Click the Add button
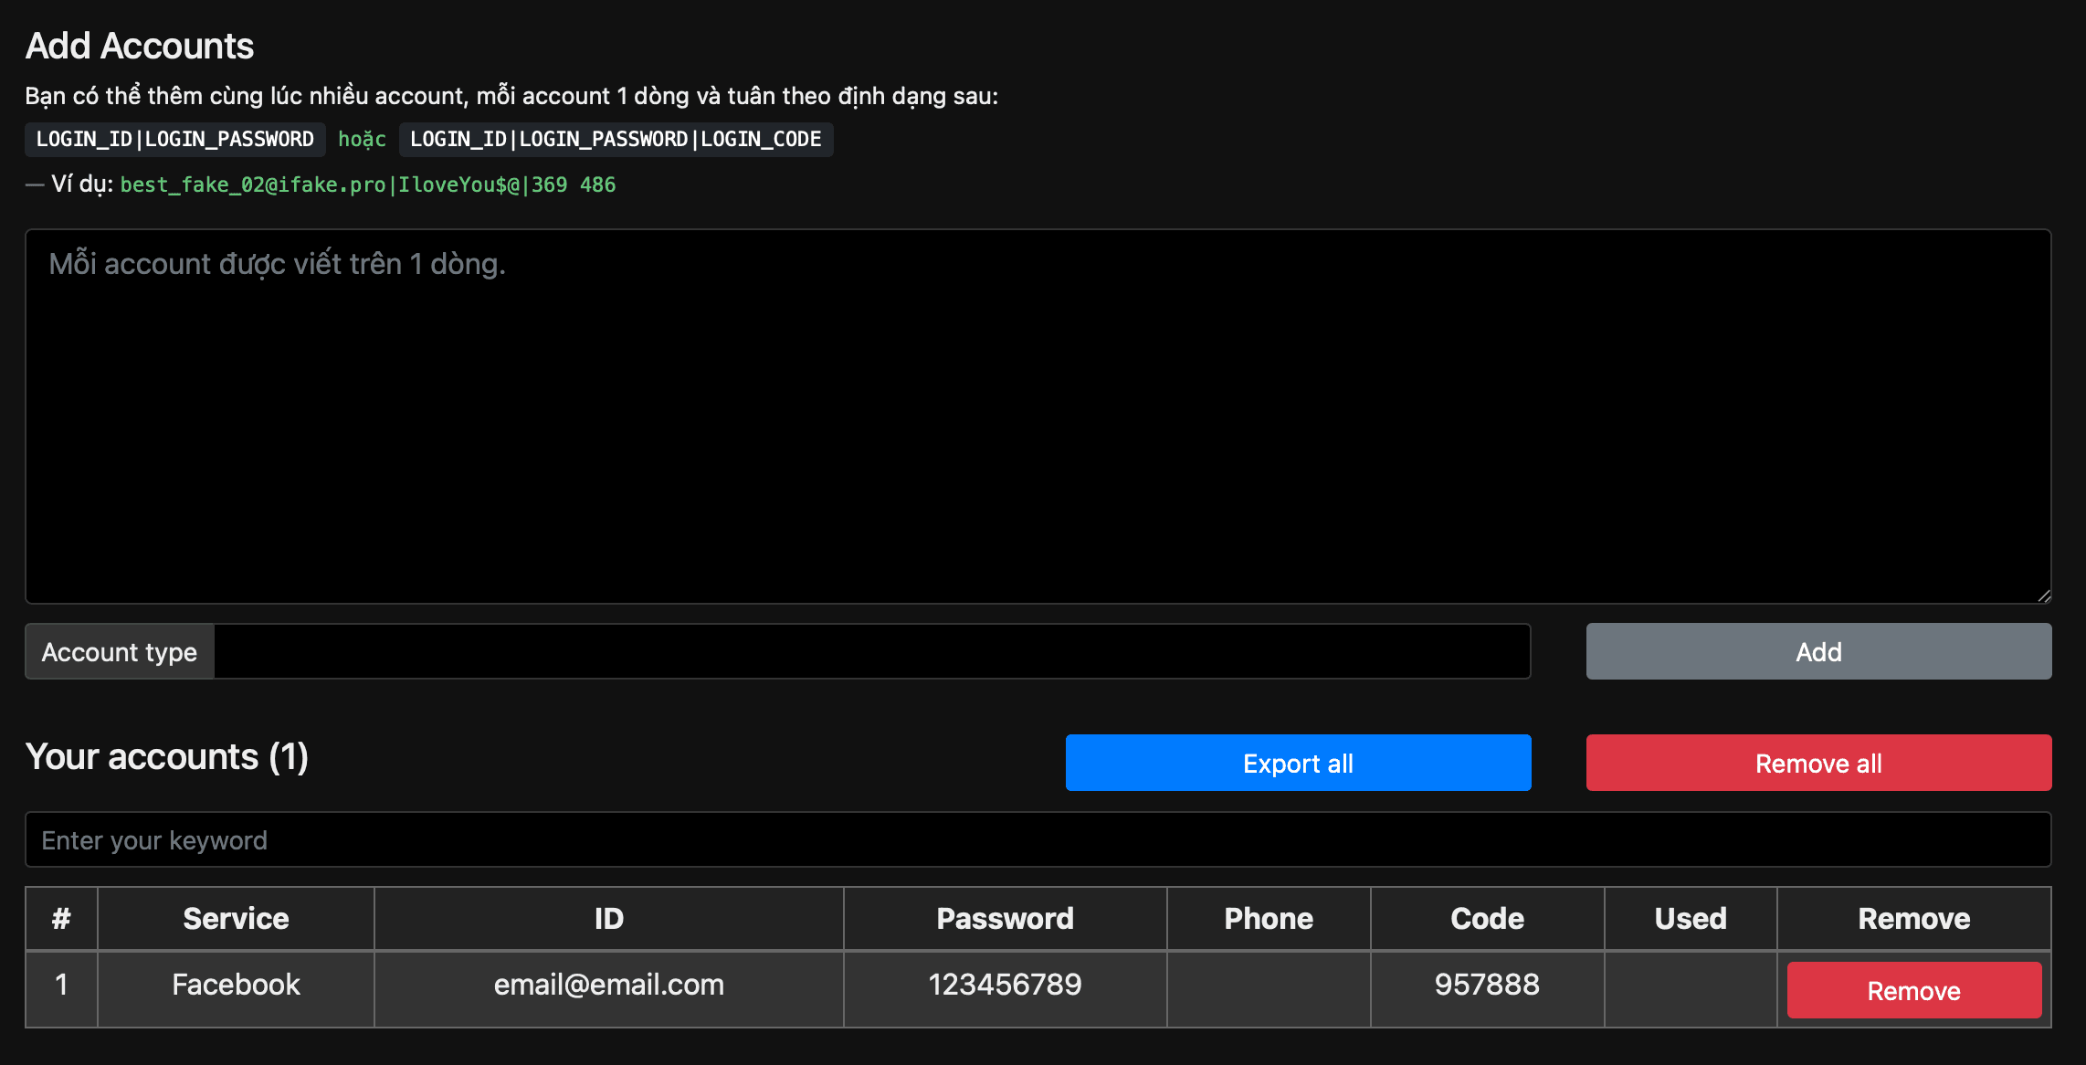Image resolution: width=2086 pixels, height=1065 pixels. click(x=1817, y=651)
